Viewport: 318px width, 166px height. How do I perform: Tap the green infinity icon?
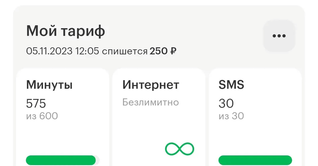(179, 149)
